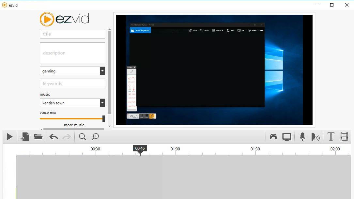Click the ezvid title bar app icon
354x199 pixels.
click(4, 5)
